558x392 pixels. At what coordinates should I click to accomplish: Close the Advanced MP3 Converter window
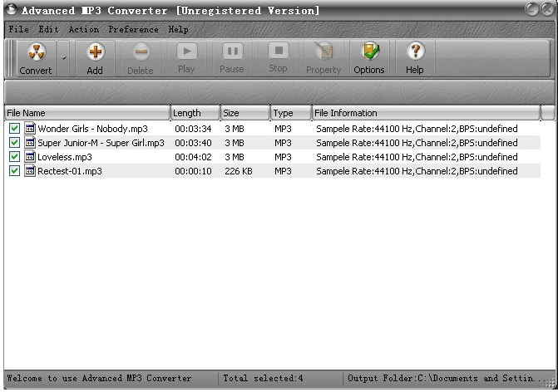point(547,9)
